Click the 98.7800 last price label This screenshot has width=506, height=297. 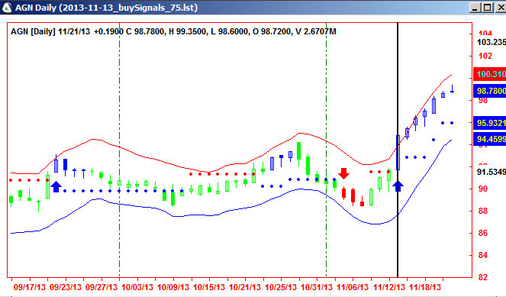489,91
